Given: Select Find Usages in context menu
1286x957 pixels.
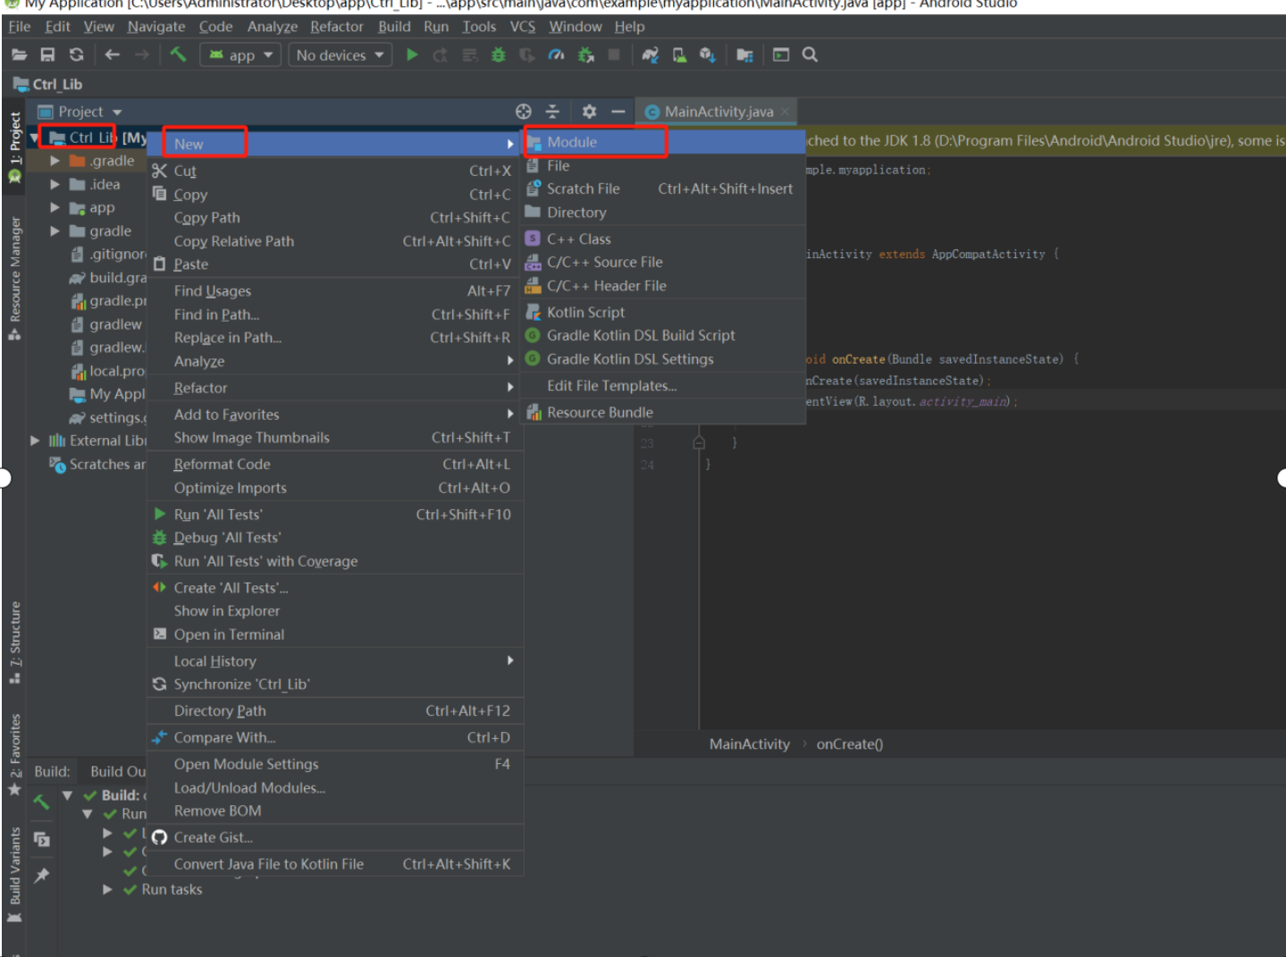Looking at the screenshot, I should (335, 290).
